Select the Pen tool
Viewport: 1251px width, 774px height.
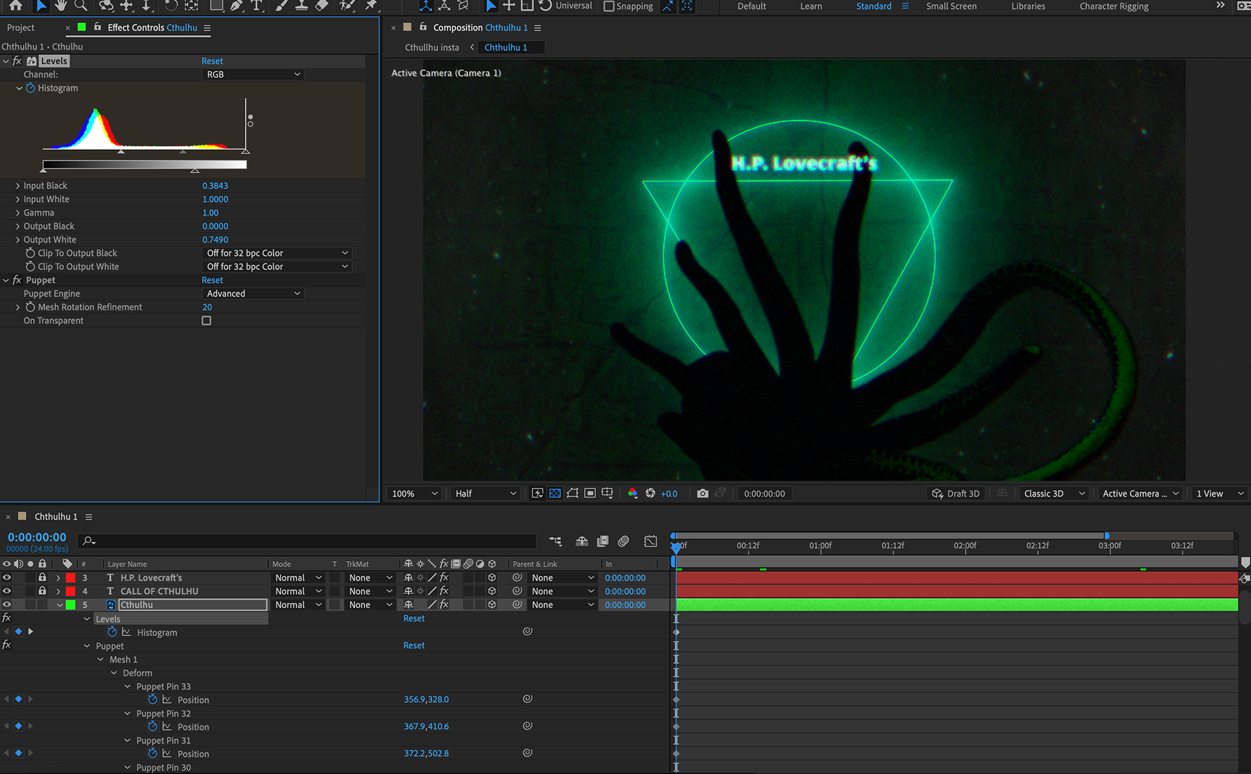point(236,5)
